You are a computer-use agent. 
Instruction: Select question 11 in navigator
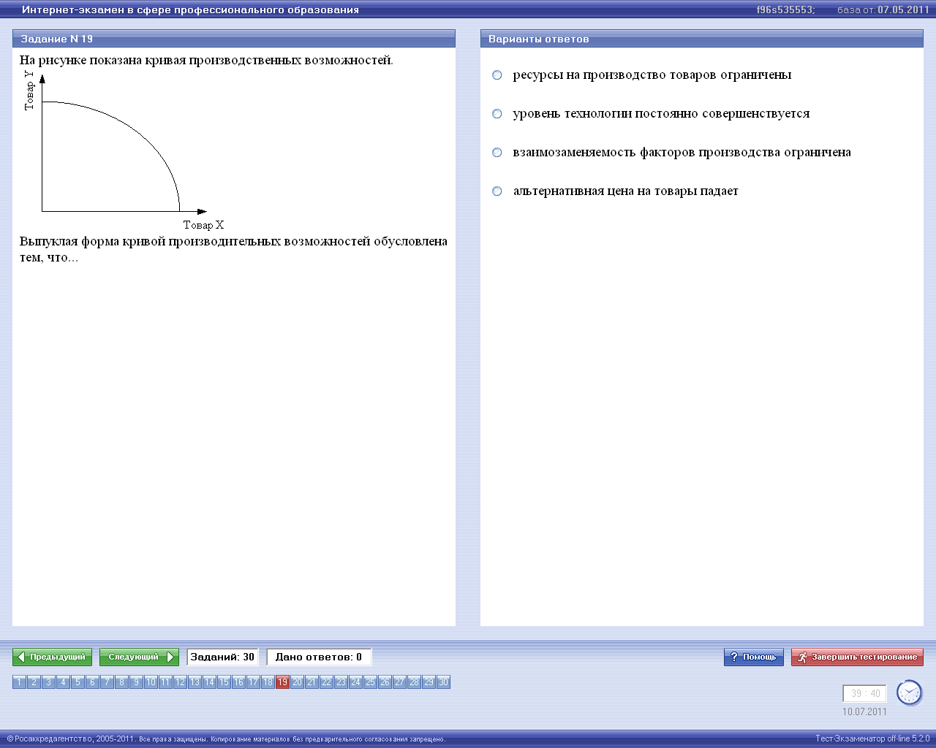(165, 682)
